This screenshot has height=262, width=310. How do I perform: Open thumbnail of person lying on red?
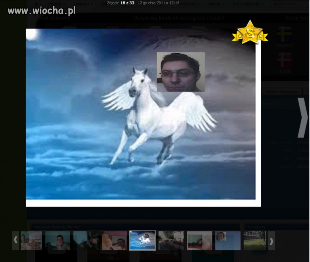[x=200, y=241]
